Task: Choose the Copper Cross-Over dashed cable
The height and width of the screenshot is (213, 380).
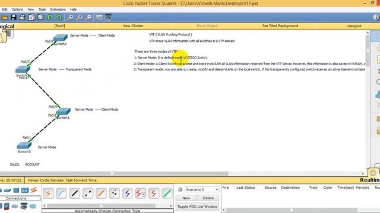Action: 88,193
